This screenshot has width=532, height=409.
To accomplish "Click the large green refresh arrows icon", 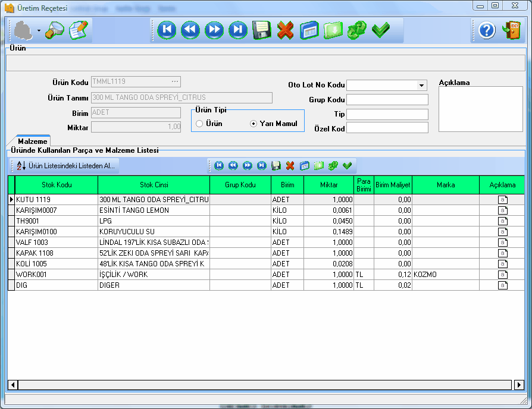I will click(356, 30).
